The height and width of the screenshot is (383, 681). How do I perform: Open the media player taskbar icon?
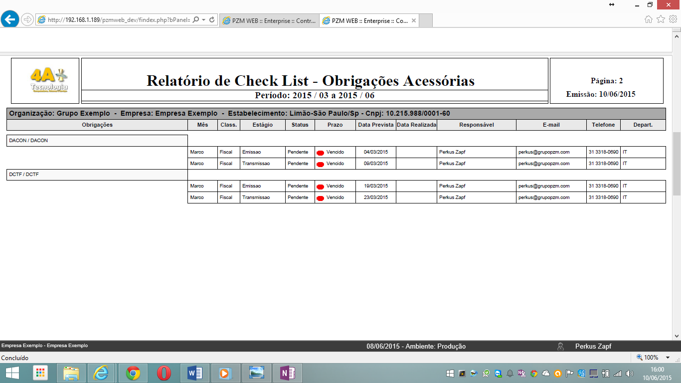[226, 373]
